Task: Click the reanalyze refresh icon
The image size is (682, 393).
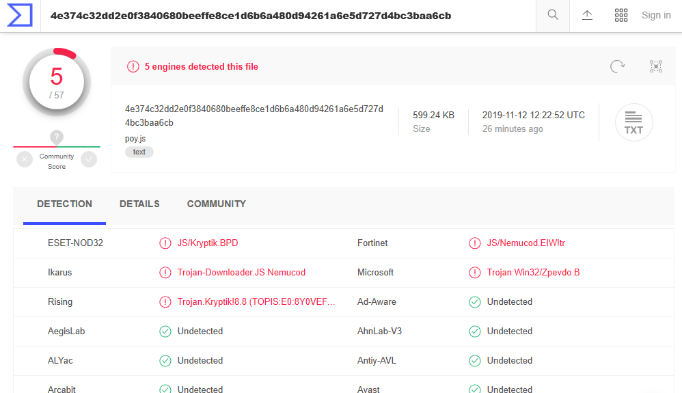Action: click(618, 66)
